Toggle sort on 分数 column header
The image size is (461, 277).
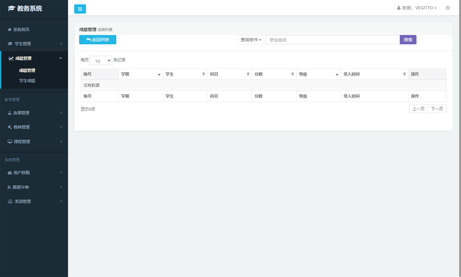(x=274, y=74)
